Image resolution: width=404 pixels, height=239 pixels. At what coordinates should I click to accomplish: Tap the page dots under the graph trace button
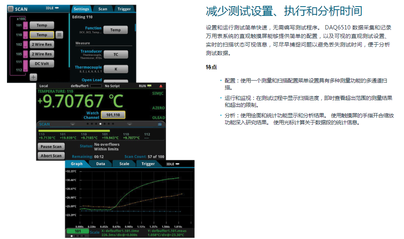[78, 236]
